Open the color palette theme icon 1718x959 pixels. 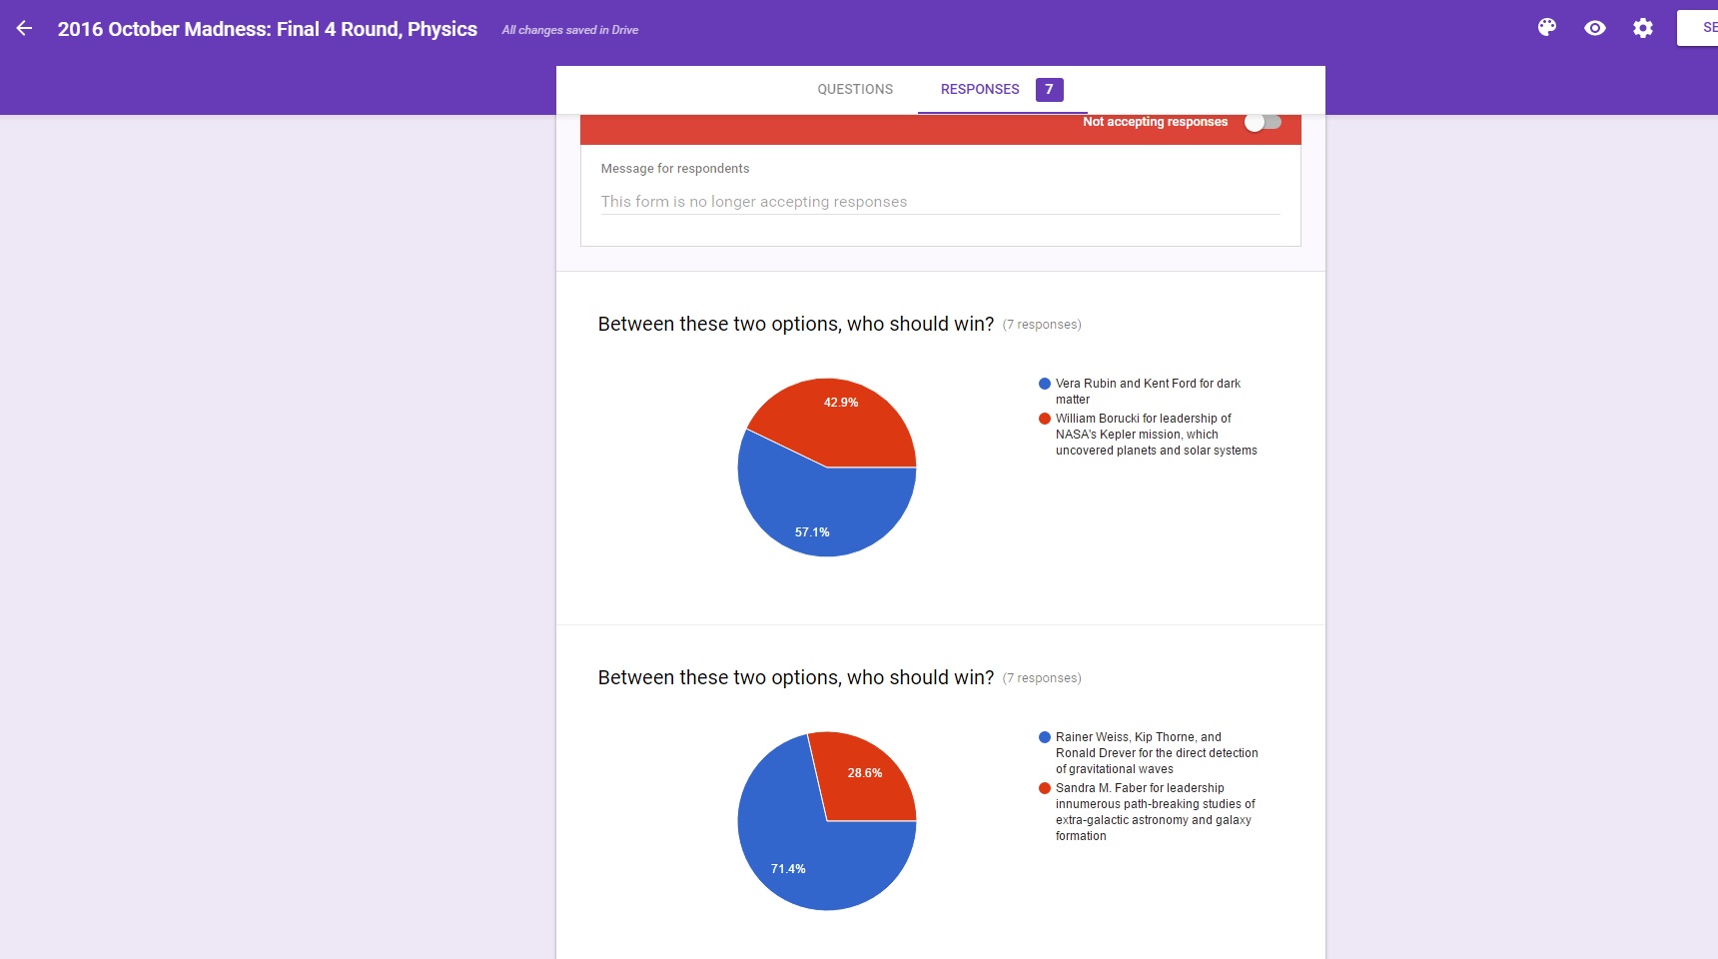pos(1547,28)
